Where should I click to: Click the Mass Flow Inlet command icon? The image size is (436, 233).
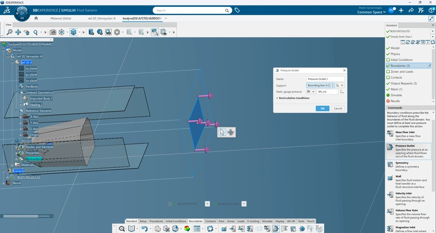tap(390, 133)
